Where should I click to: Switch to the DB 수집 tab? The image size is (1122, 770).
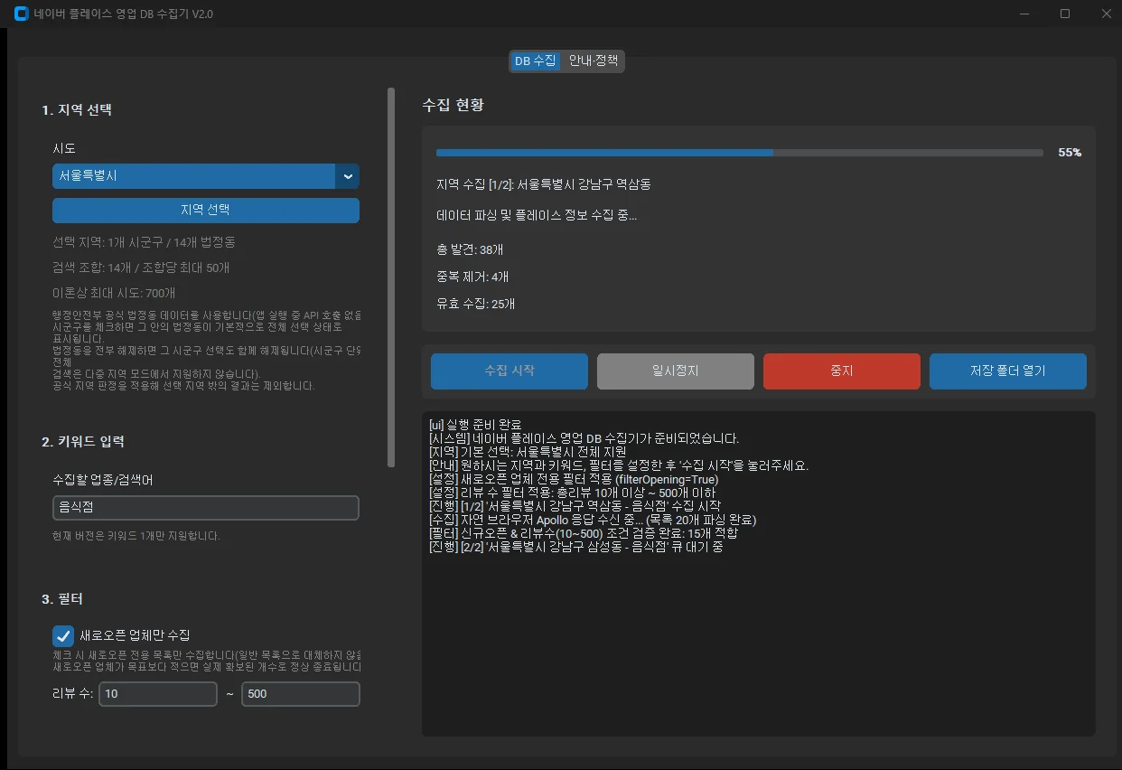point(535,61)
